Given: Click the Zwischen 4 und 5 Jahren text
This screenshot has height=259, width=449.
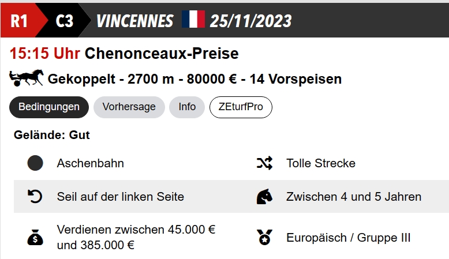Looking at the screenshot, I should 354,197.
